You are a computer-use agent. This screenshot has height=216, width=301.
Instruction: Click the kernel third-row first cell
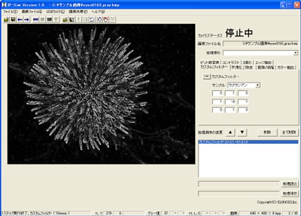pos(217,110)
